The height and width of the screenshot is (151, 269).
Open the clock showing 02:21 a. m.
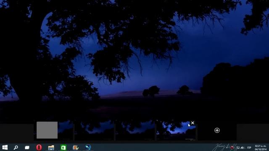261,148
